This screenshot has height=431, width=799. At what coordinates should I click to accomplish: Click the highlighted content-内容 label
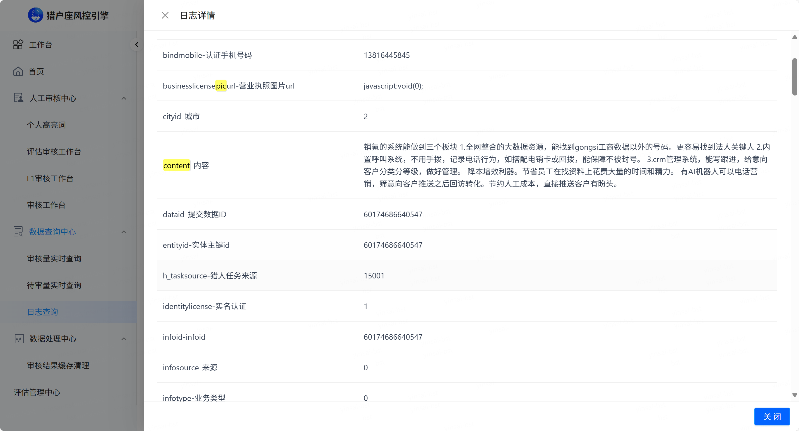pos(186,165)
